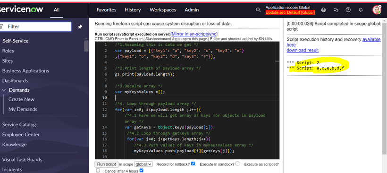The width and height of the screenshot is (387, 173).
Task: Pin the navigation menu with pushpin icon
Action: pyautogui.click(x=80, y=26)
